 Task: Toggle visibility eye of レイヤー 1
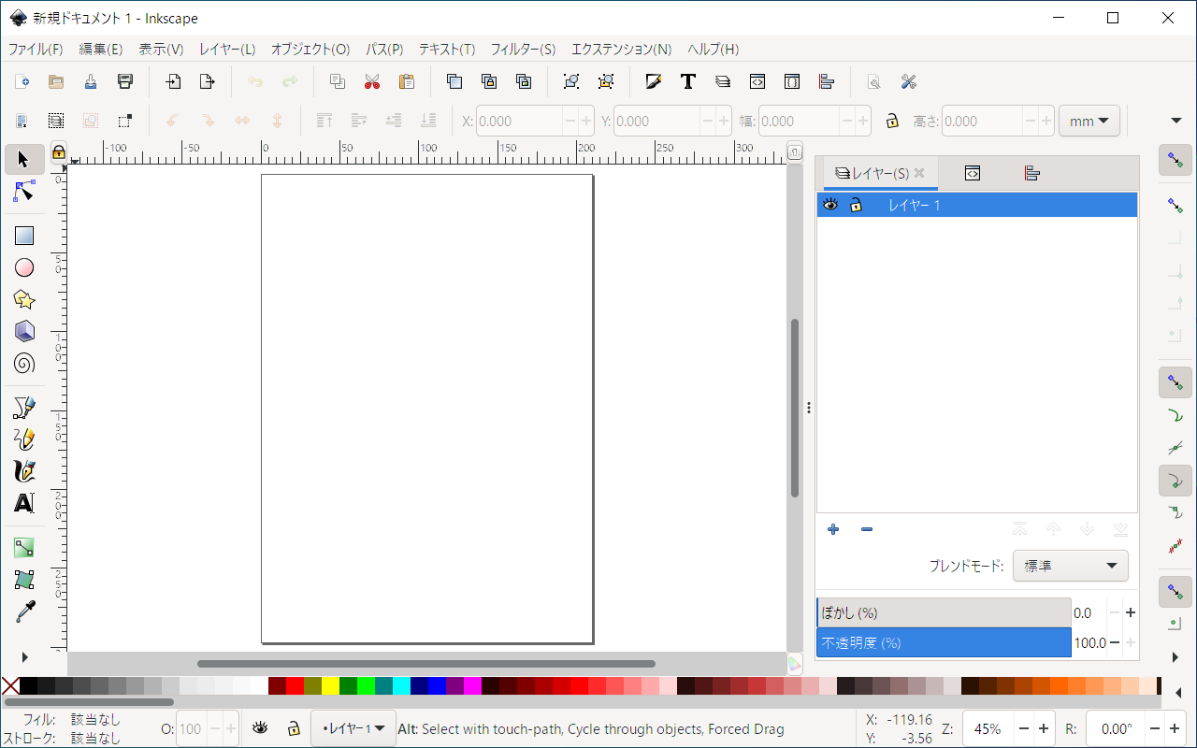click(829, 205)
